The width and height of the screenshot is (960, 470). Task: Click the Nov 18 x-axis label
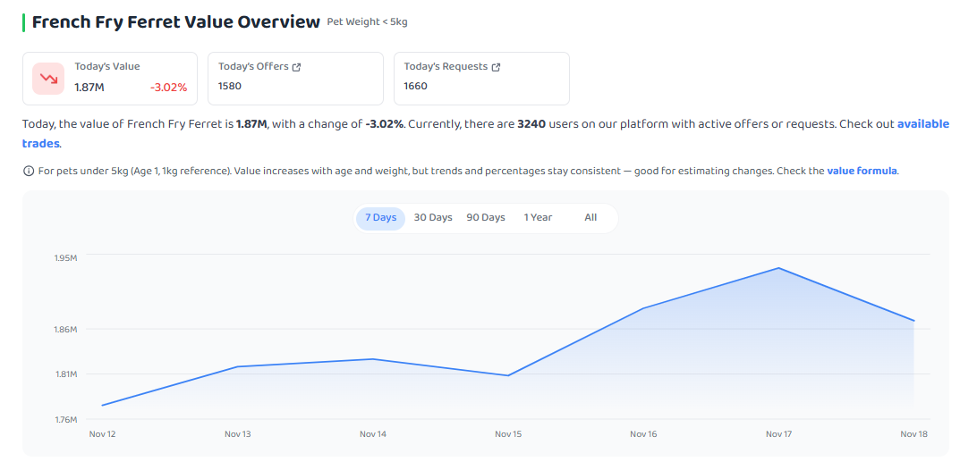[914, 434]
